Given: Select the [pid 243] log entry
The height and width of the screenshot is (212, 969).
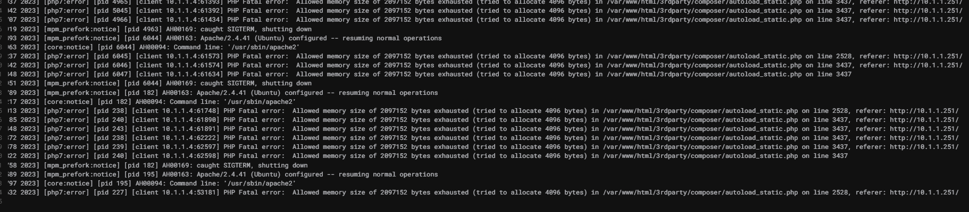Looking at the screenshot, I should [x=111, y=129].
